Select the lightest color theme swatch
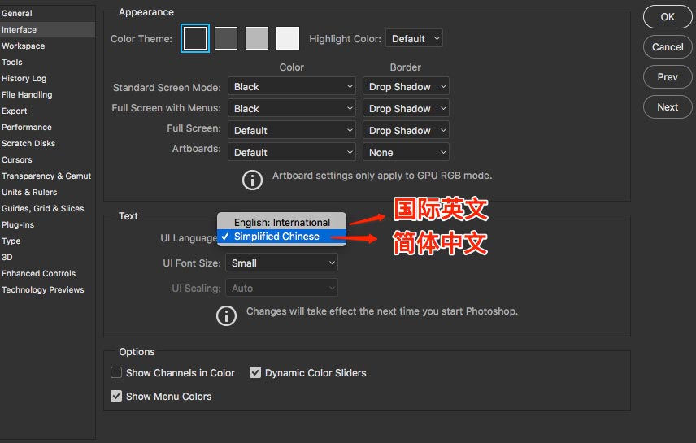696x443 pixels. [288, 38]
